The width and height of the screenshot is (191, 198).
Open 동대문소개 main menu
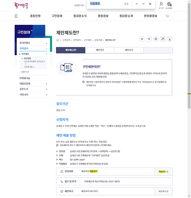click(126, 16)
